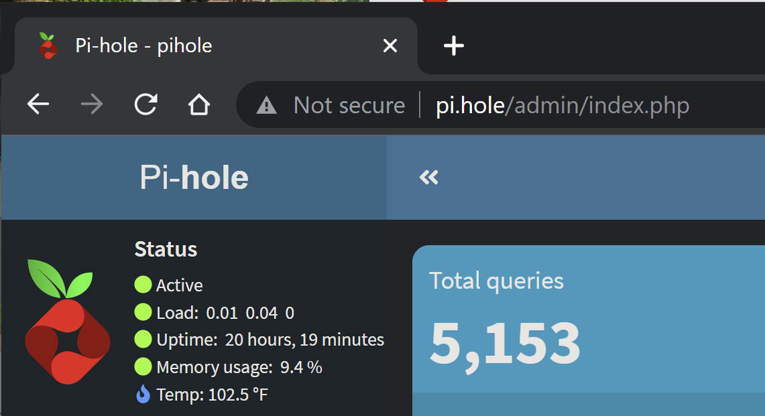
Task: Click the green Memory usage status dot
Action: tap(143, 366)
